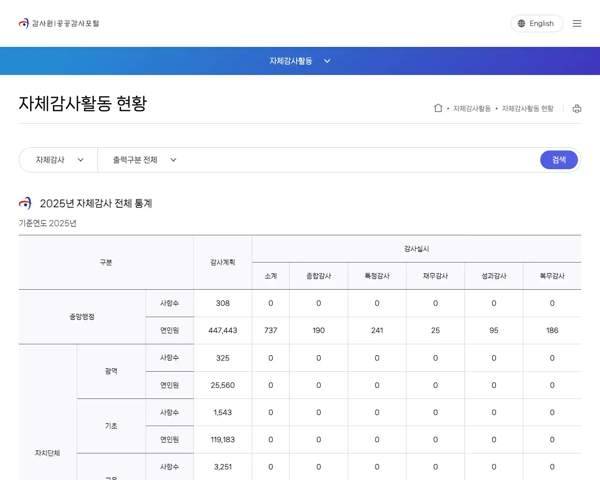Select 자체감사활동 in the blue navigation bar
This screenshot has width=600, height=480.
coord(291,61)
